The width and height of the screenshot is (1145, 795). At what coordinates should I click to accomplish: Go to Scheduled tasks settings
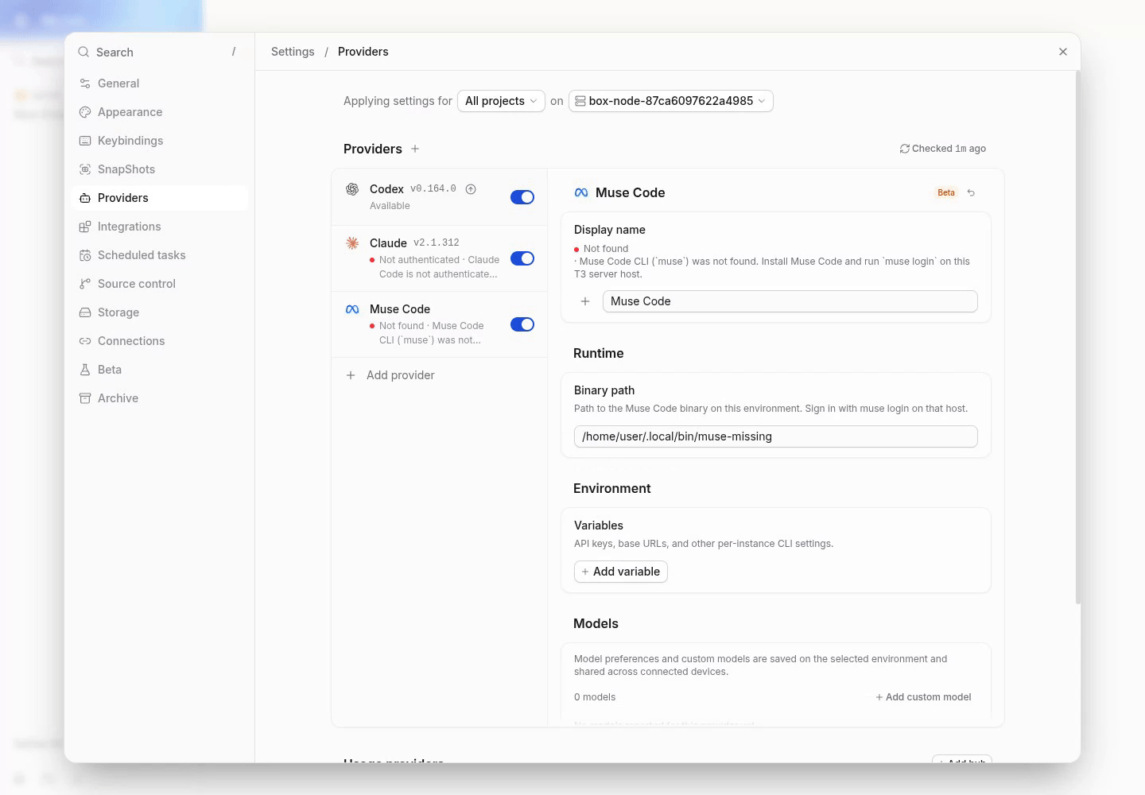(160, 255)
